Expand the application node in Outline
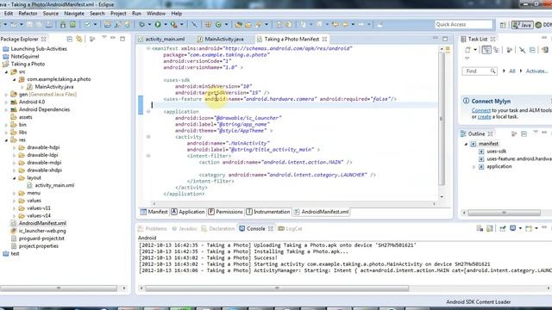Image resolution: width=552 pixels, height=310 pixels. point(474,167)
